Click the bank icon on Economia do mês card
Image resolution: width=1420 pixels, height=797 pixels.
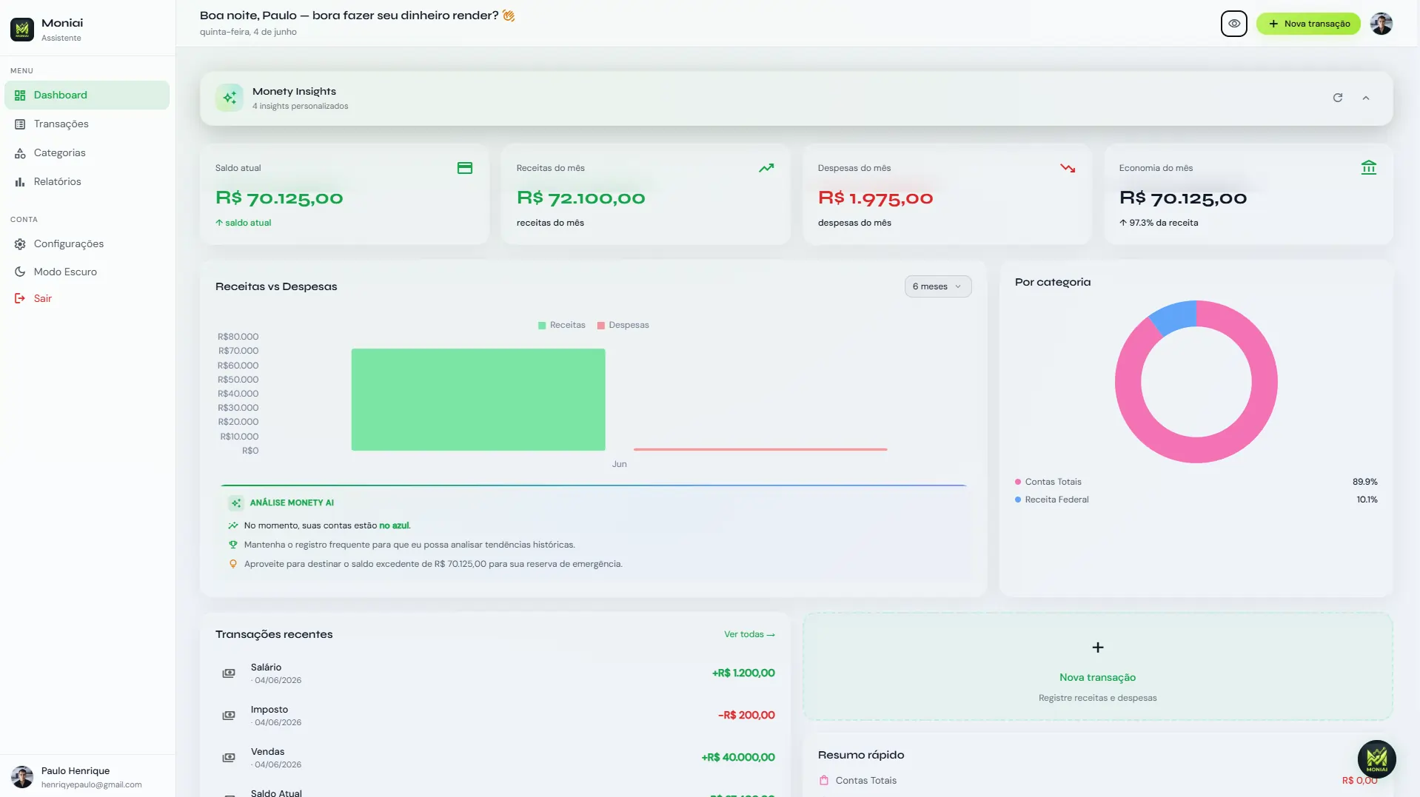(1368, 168)
